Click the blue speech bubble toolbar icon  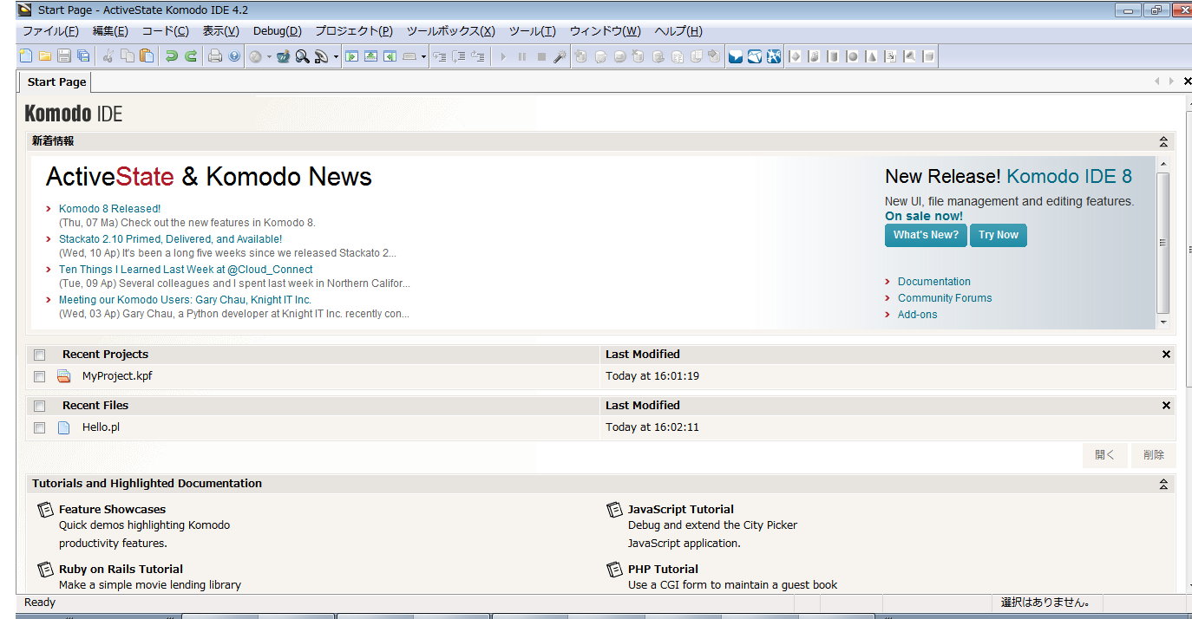tap(736, 56)
